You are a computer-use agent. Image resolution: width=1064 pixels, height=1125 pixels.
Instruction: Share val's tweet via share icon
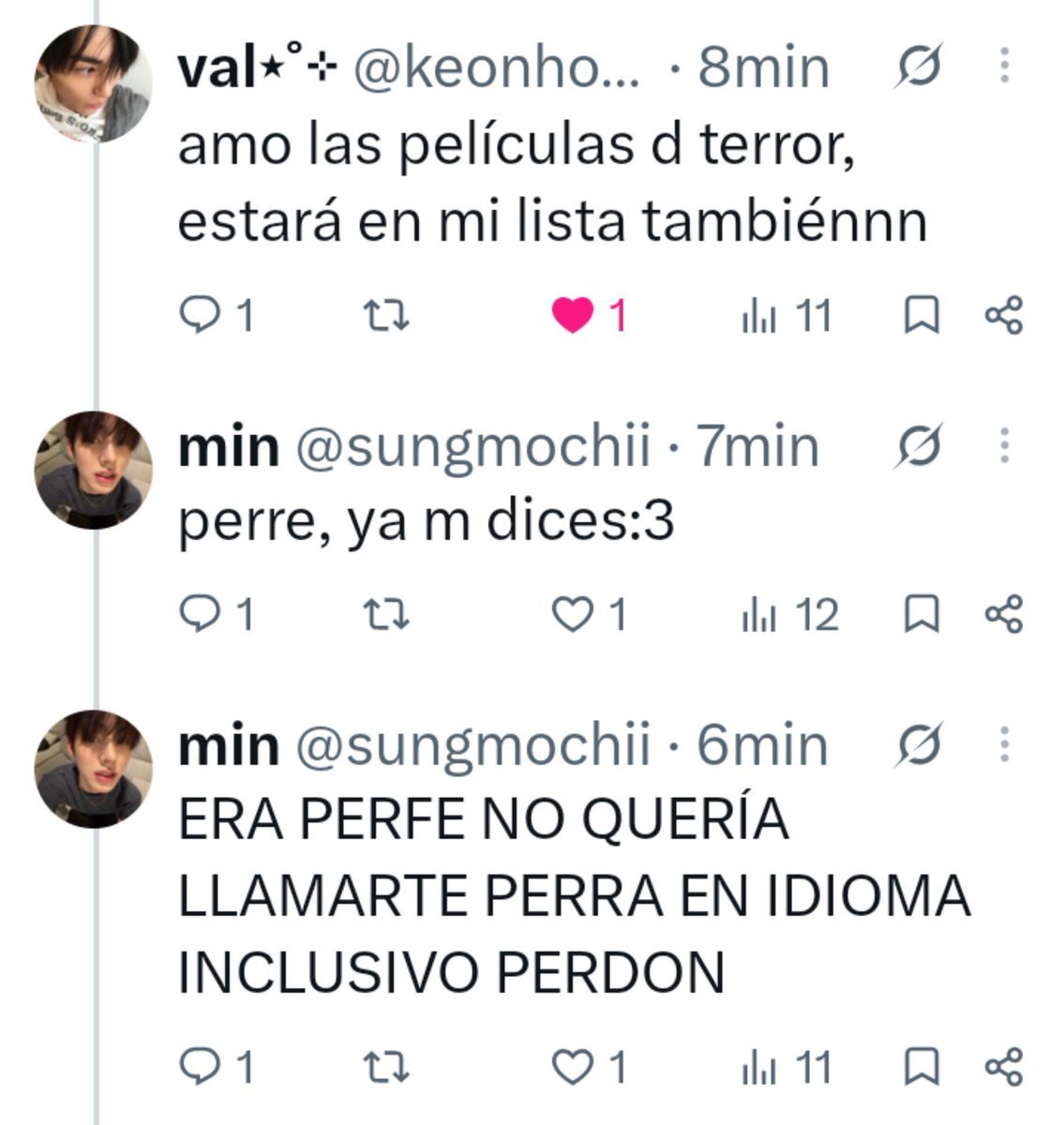[1004, 316]
